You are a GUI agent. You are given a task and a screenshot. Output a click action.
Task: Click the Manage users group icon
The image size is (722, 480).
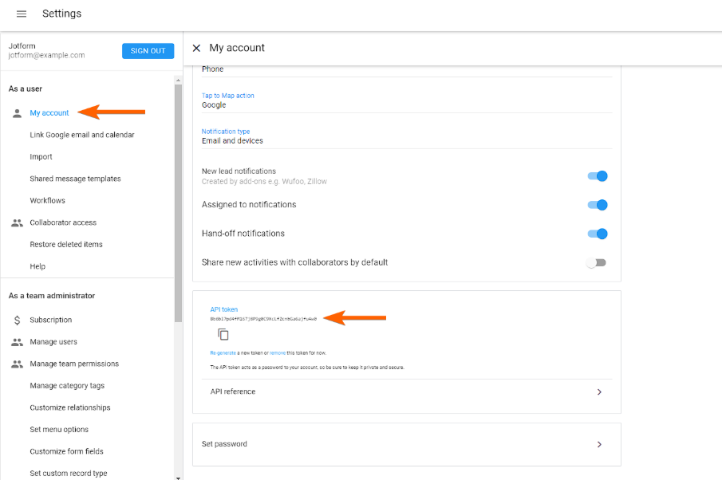[17, 342]
